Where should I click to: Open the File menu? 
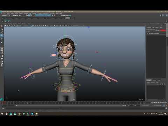[2, 13]
